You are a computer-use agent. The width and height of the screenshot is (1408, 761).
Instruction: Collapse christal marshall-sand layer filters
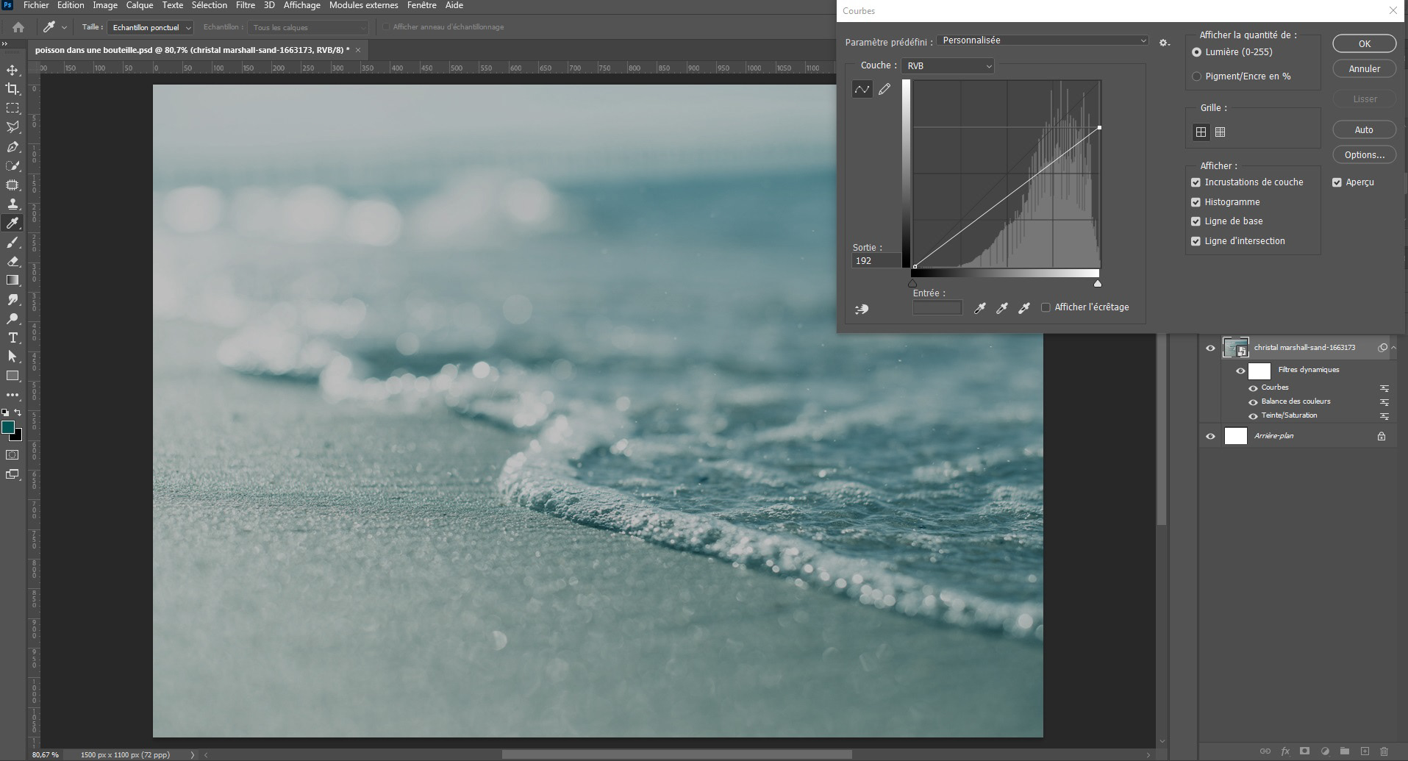pos(1394,348)
